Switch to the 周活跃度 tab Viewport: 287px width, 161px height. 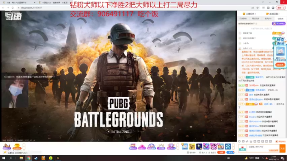coord(255,19)
